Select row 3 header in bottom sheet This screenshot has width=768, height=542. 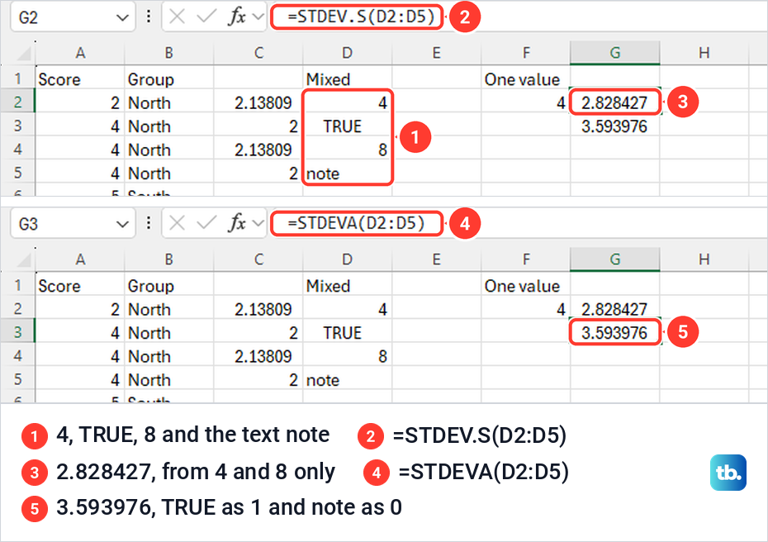tap(17, 332)
